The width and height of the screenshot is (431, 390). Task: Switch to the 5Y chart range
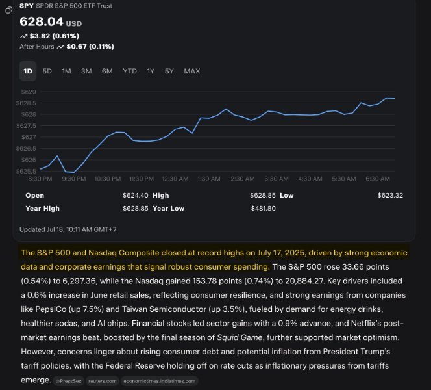169,71
